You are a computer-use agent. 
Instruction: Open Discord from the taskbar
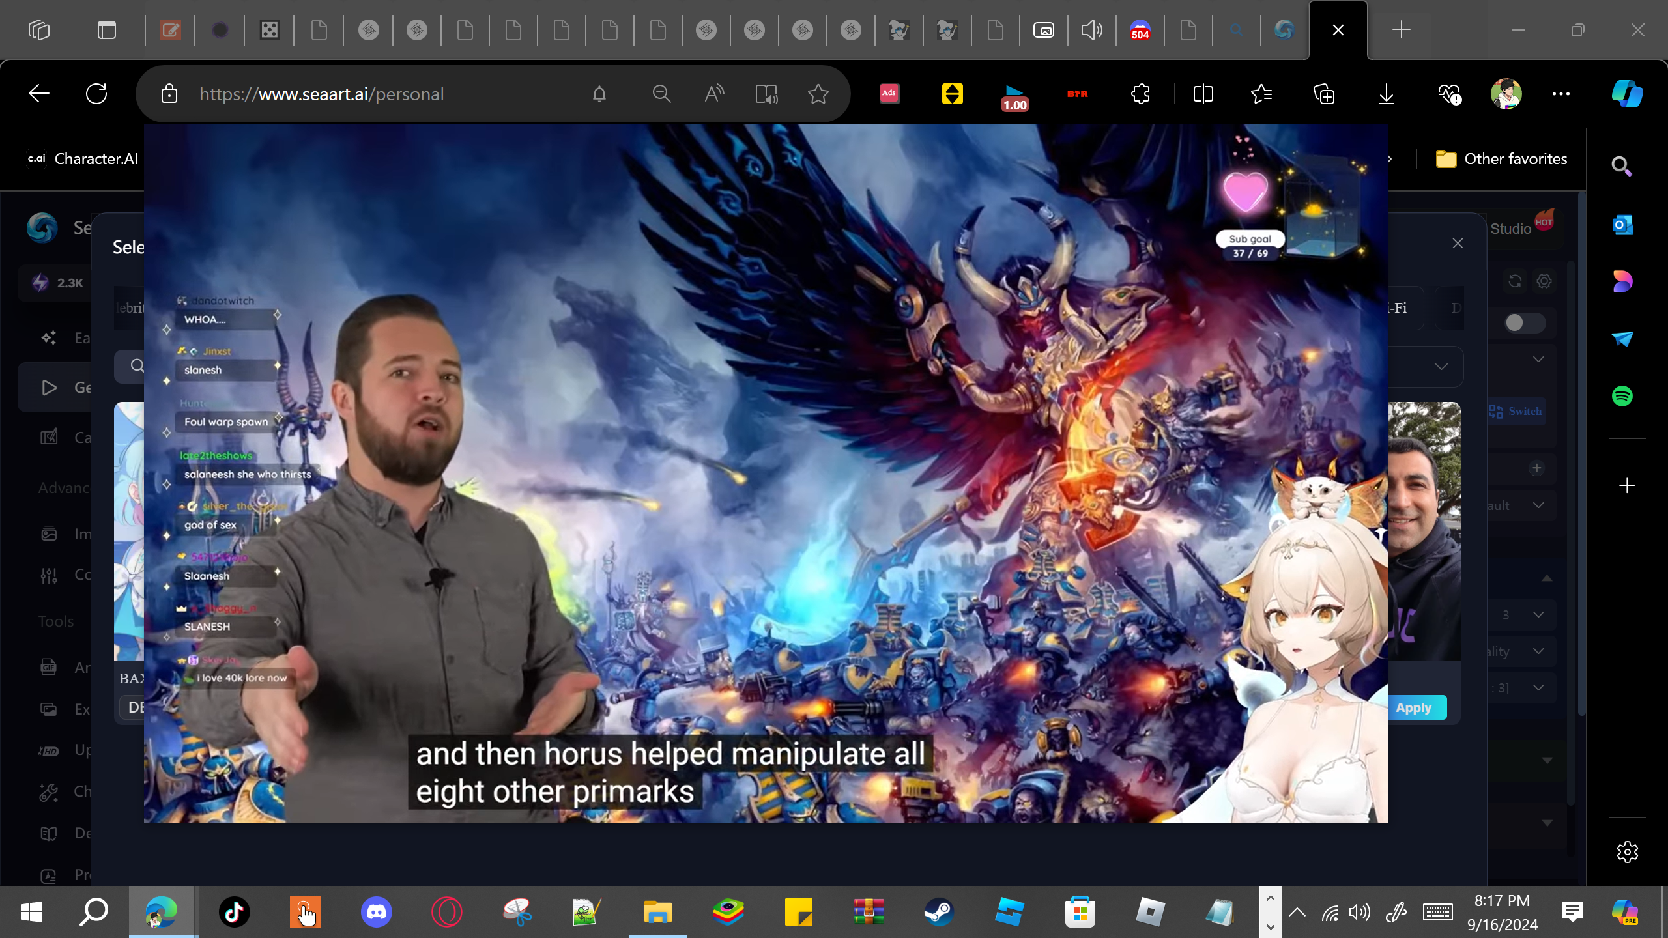[376, 912]
